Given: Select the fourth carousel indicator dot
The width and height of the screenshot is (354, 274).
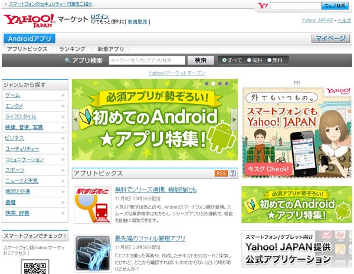Looking at the screenshot, I should (x=227, y=84).
